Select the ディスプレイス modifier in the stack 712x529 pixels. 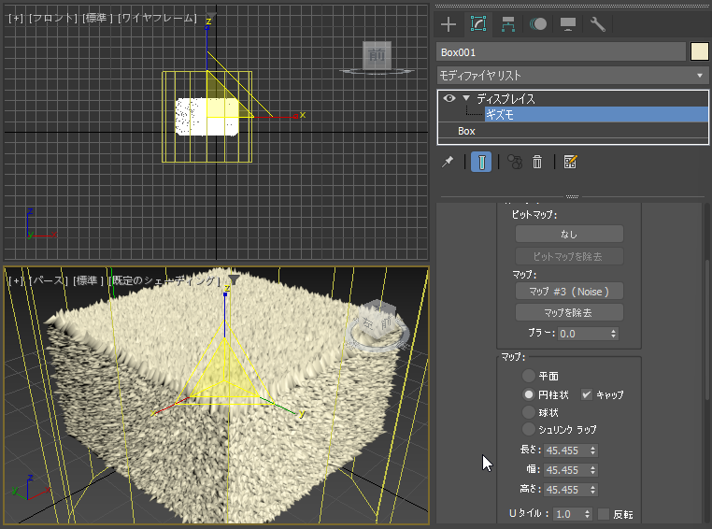(506, 98)
